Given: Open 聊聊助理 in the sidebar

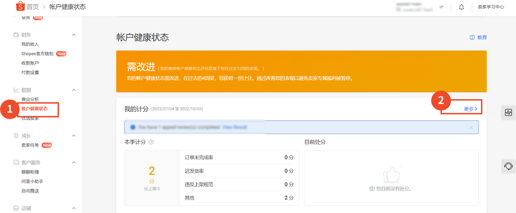Looking at the screenshot, I should [x=30, y=172].
